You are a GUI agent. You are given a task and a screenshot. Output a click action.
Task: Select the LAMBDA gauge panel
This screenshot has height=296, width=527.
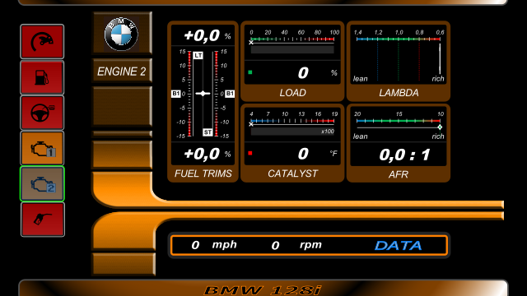pyautogui.click(x=399, y=61)
